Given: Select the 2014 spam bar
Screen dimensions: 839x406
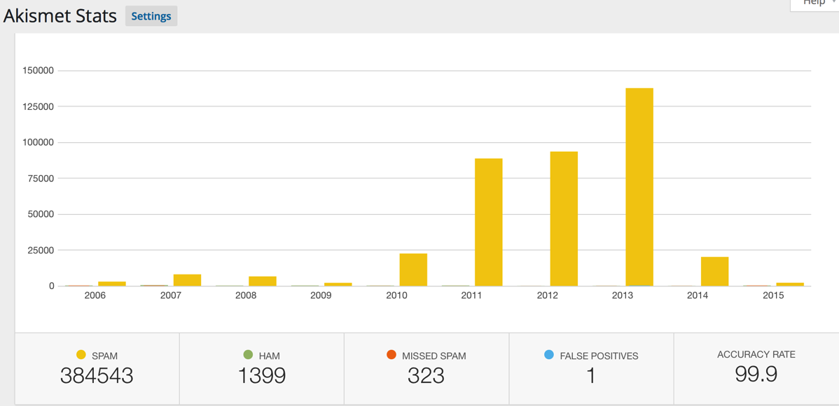Looking at the screenshot, I should click(x=714, y=272).
